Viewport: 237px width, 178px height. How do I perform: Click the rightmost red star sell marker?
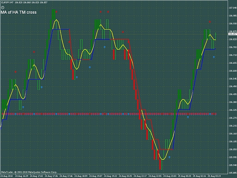(210, 22)
